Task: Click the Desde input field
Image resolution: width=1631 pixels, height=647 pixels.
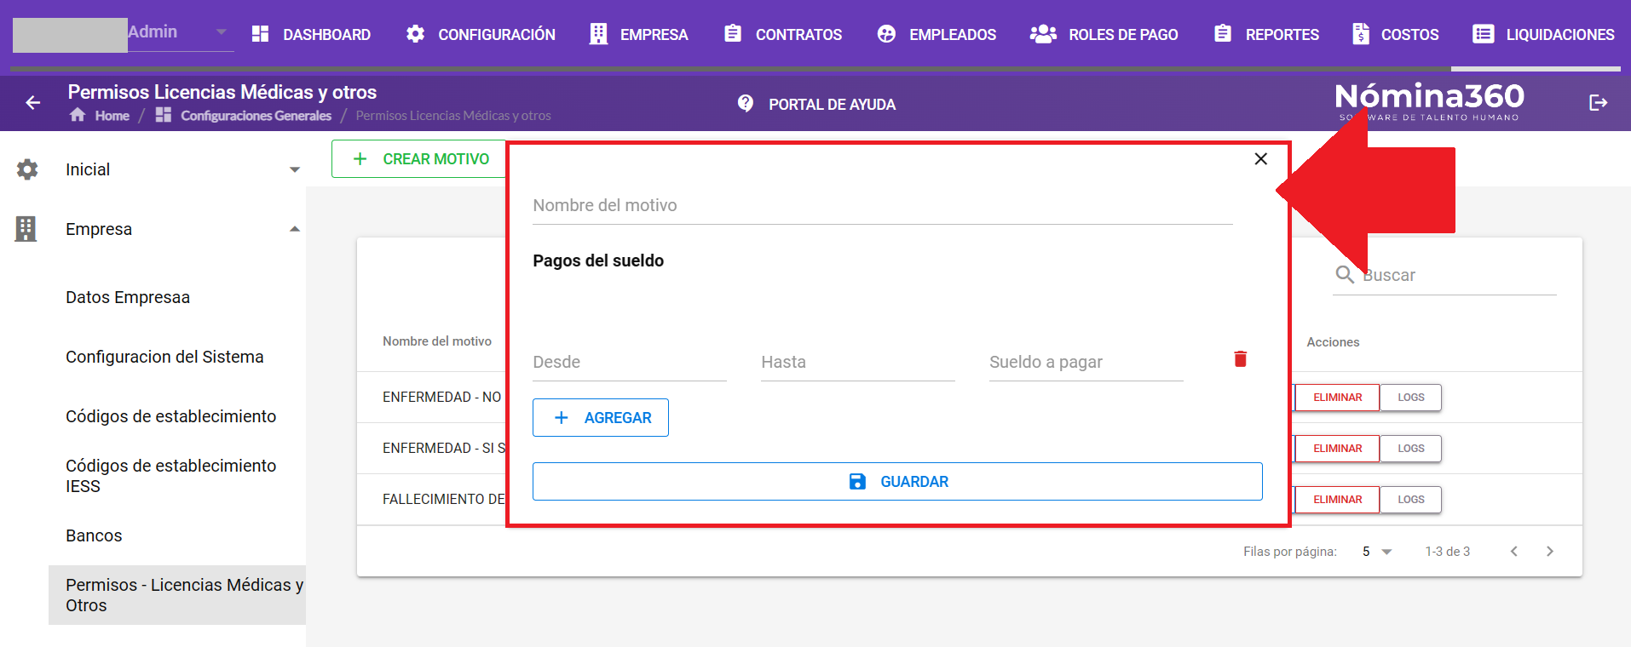Action: point(630,363)
